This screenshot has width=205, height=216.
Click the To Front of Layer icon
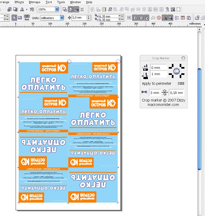pyautogui.click(x=110, y=9)
